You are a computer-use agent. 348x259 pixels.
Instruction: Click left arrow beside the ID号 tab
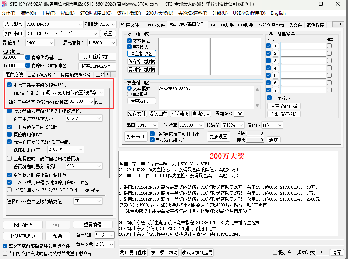coord(107,74)
